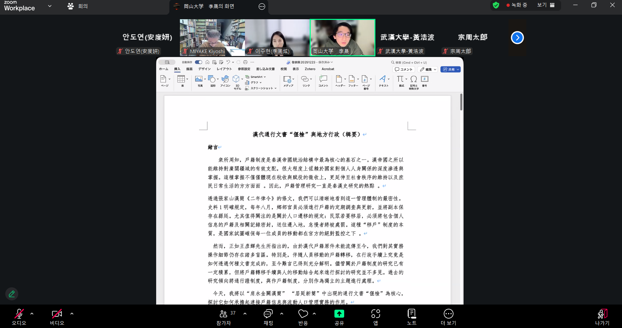The width and height of the screenshot is (622, 328).
Task: Switch to the Meetings tab
Action: 78,6
